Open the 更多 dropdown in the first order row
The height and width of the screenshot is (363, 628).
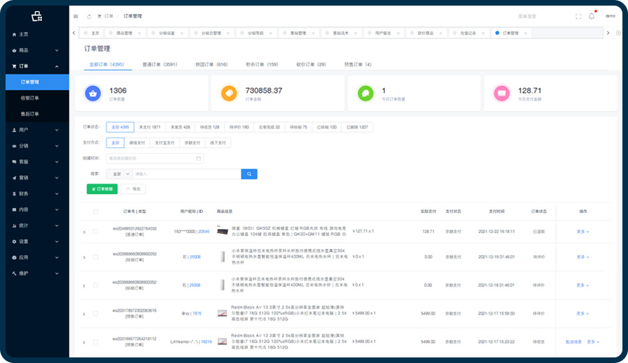[583, 231]
